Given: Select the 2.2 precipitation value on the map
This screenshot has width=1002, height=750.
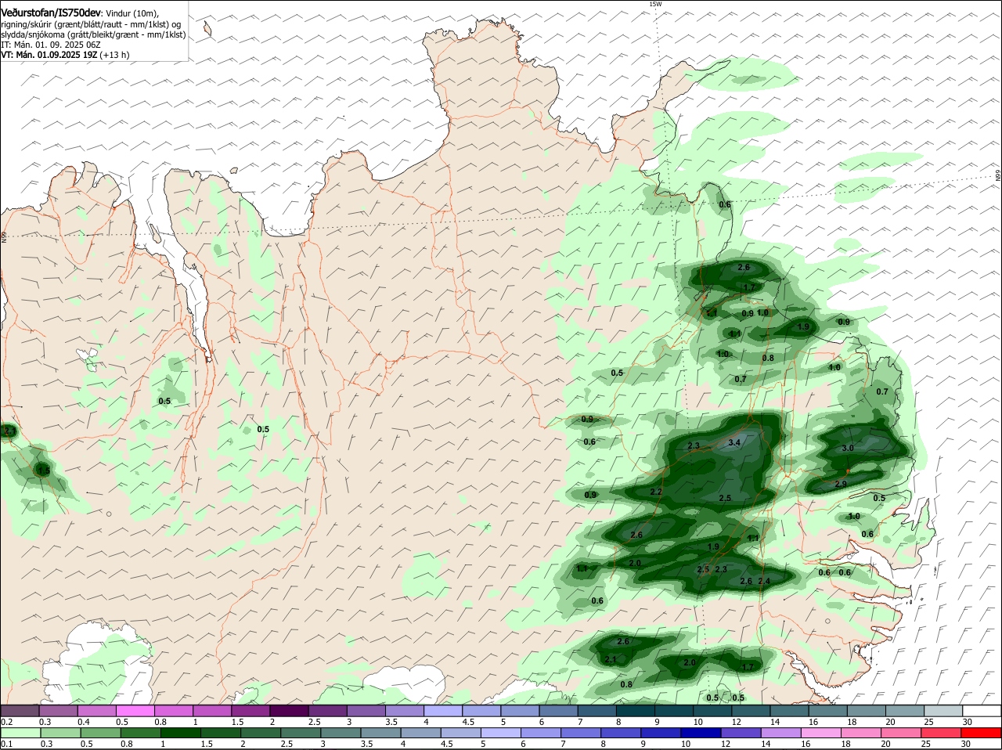Looking at the screenshot, I should (x=656, y=492).
